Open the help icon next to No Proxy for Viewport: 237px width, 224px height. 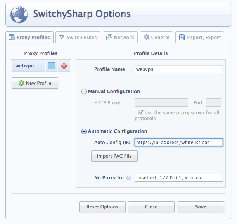click(128, 178)
